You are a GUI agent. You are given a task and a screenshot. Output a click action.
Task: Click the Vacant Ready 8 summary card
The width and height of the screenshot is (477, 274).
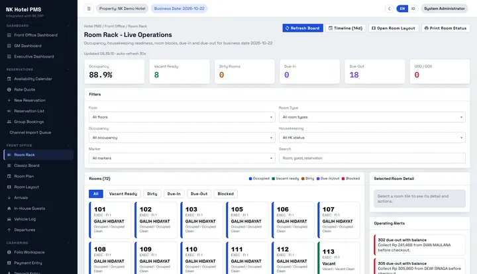point(179,71)
